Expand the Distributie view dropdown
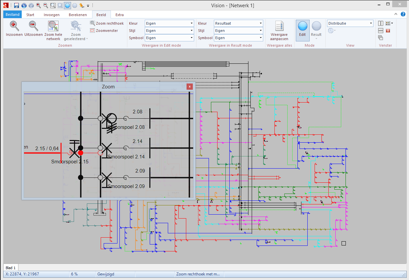 [x=371, y=23]
